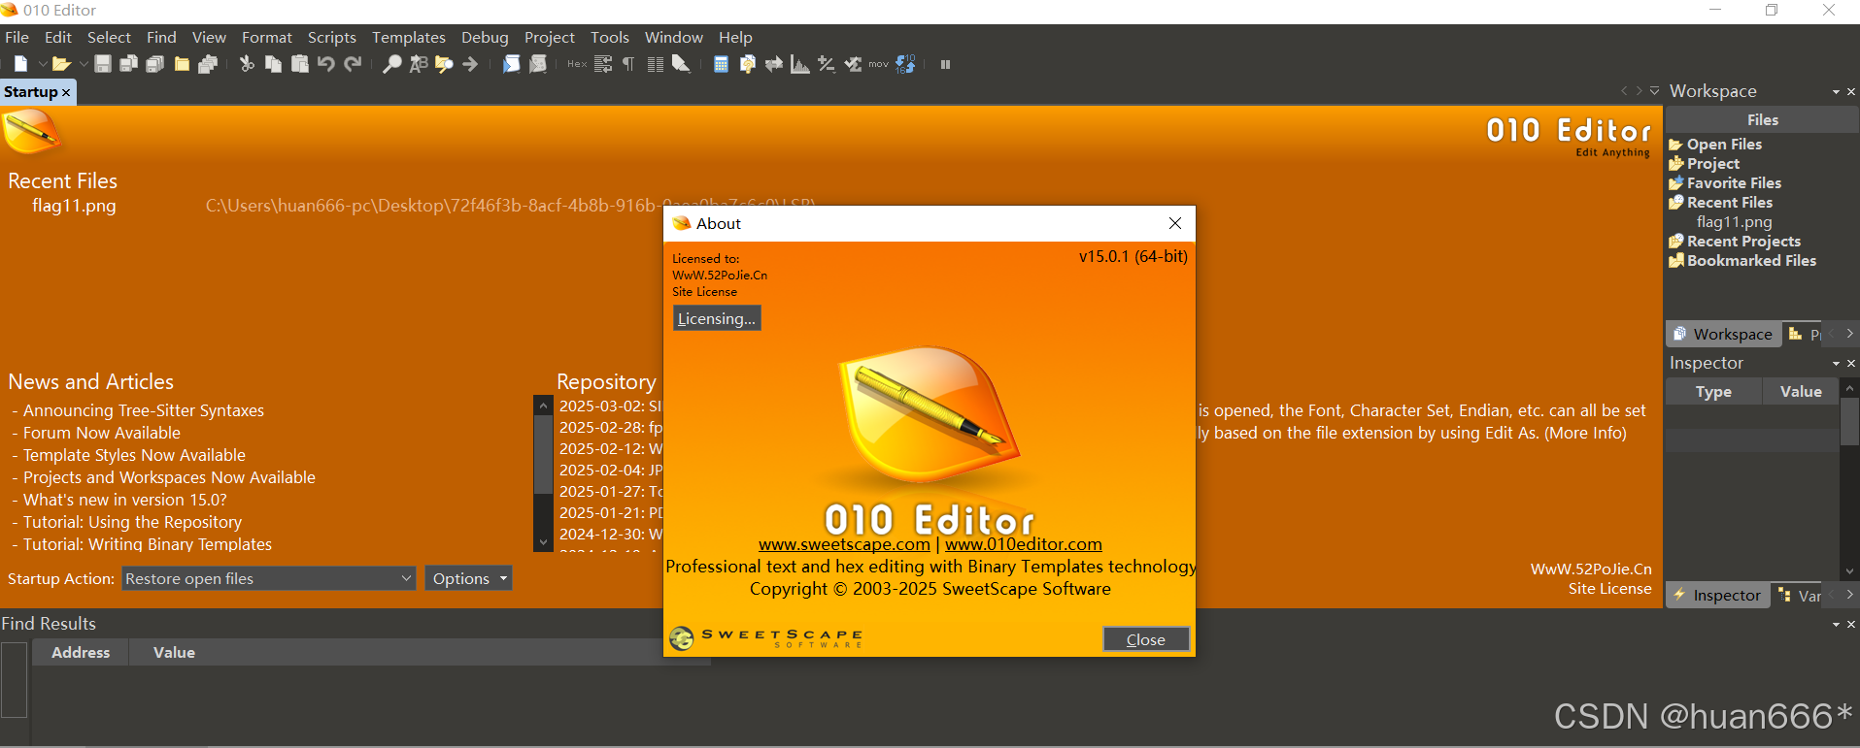Viewport: 1860px width, 748px height.
Task: Open flag11.png under Recent Files heading
Action: [74, 206]
